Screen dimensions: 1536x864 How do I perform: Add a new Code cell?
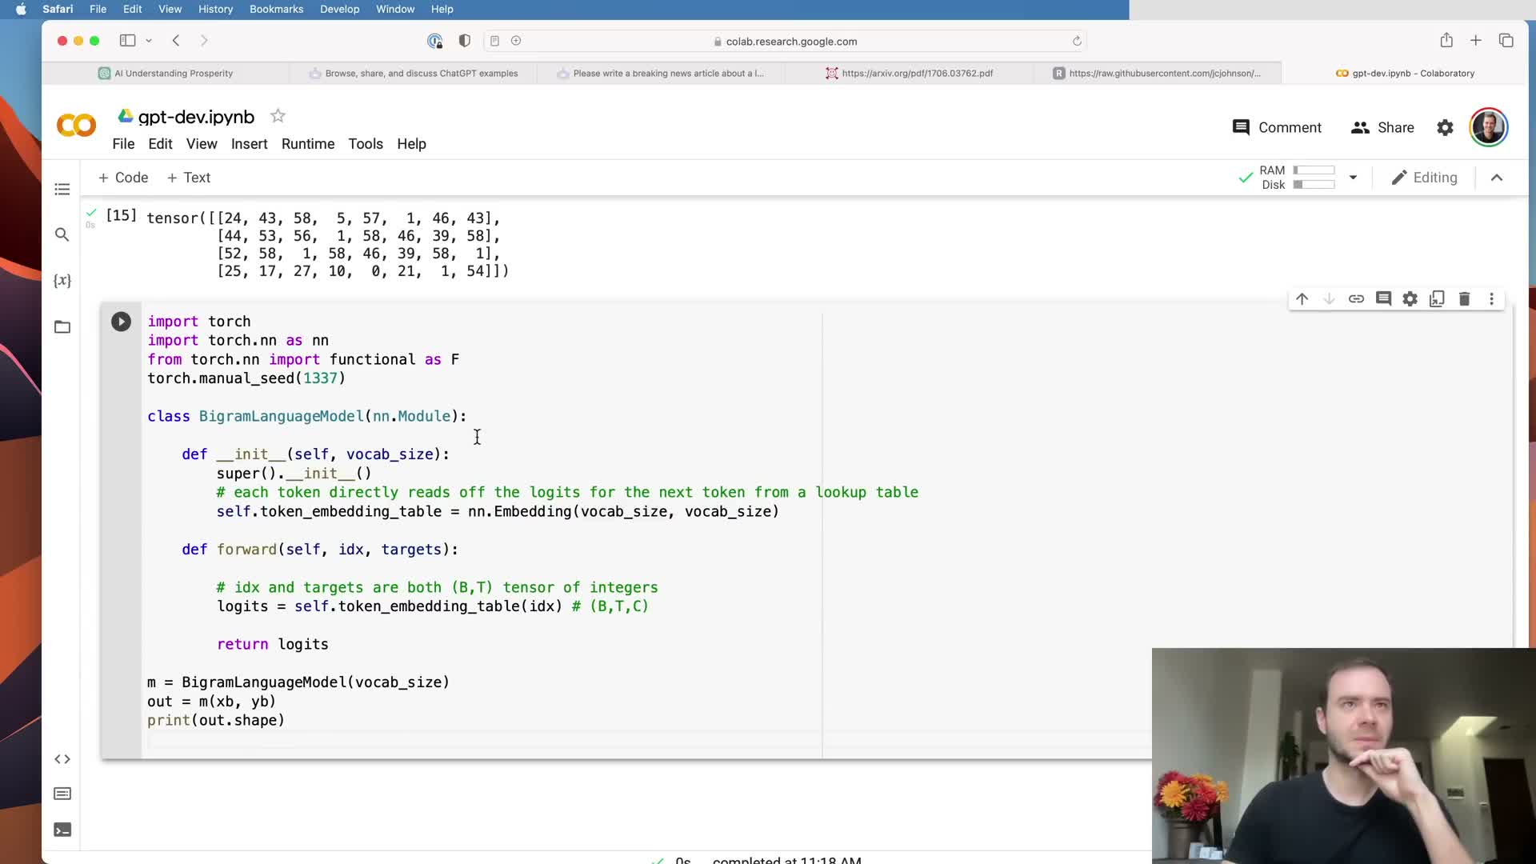click(x=123, y=178)
